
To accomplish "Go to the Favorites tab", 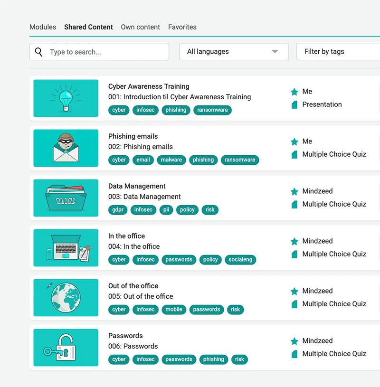I will [182, 27].
